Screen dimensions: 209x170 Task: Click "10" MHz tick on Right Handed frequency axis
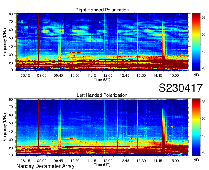click(11, 70)
